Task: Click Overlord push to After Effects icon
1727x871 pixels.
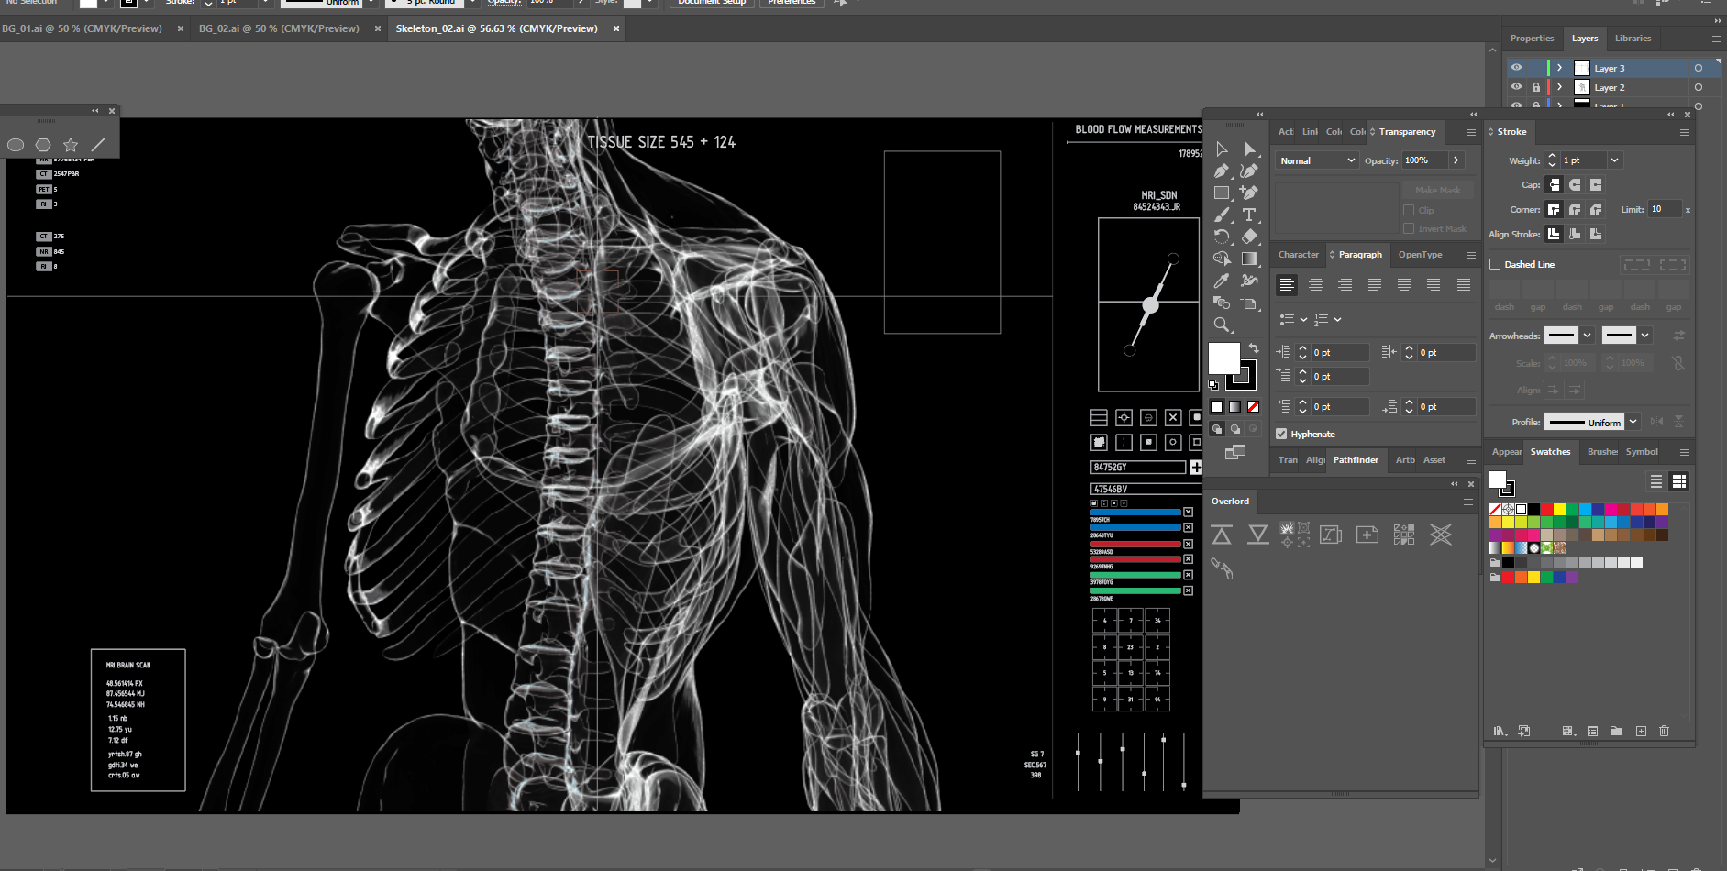Action: tap(1222, 535)
